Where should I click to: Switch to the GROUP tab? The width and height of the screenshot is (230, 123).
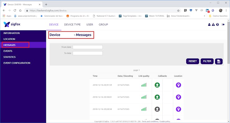coord(103,24)
